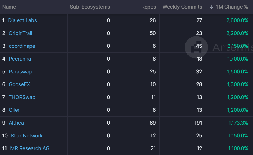Select MR Research AG 1,100.0% change value

click(x=238, y=148)
